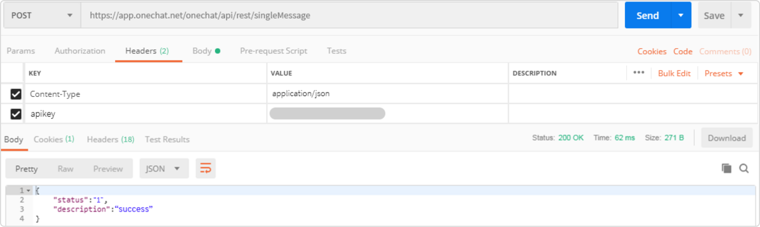The image size is (760, 227).
Task: Click the Save button
Action: point(714,15)
